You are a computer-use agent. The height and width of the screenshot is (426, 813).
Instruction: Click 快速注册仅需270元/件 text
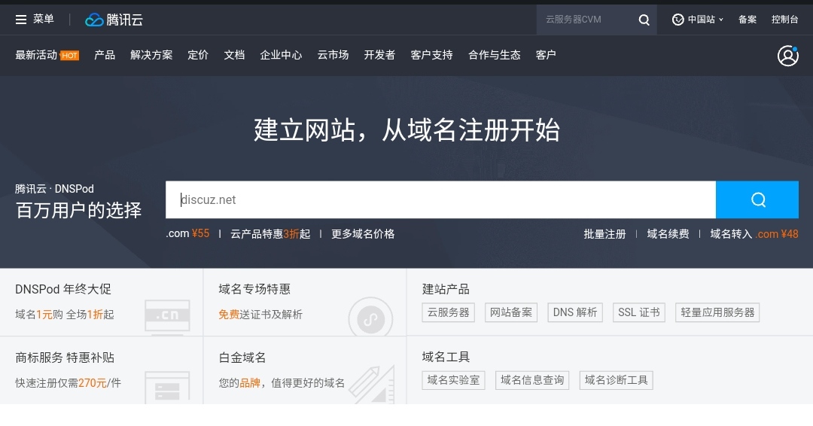click(68, 383)
